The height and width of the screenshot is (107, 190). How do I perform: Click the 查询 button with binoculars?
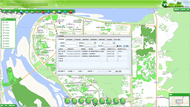tap(119, 46)
